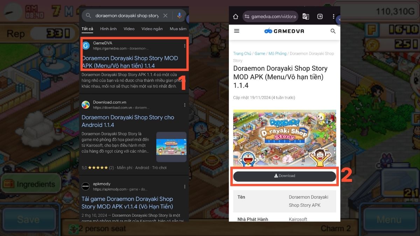Click the 110,310G money value in game
420x236 pixels.
(395, 12)
